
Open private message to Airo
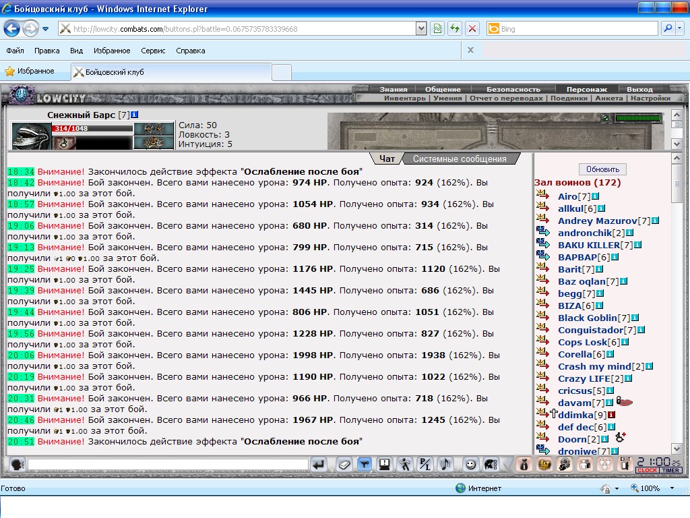[542, 194]
